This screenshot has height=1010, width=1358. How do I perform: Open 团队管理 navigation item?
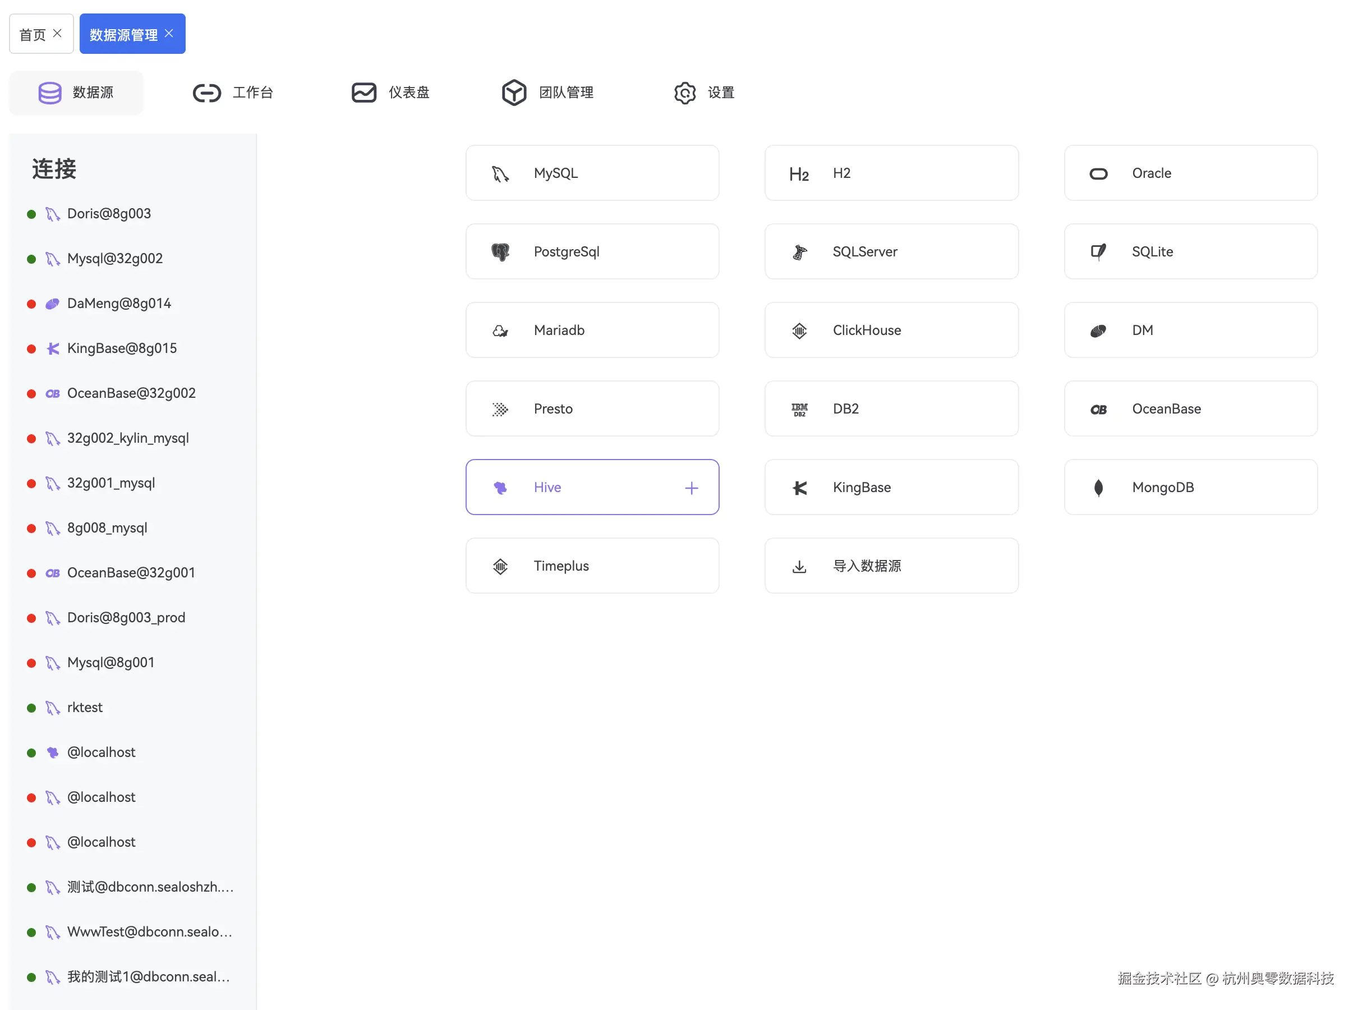click(x=547, y=93)
